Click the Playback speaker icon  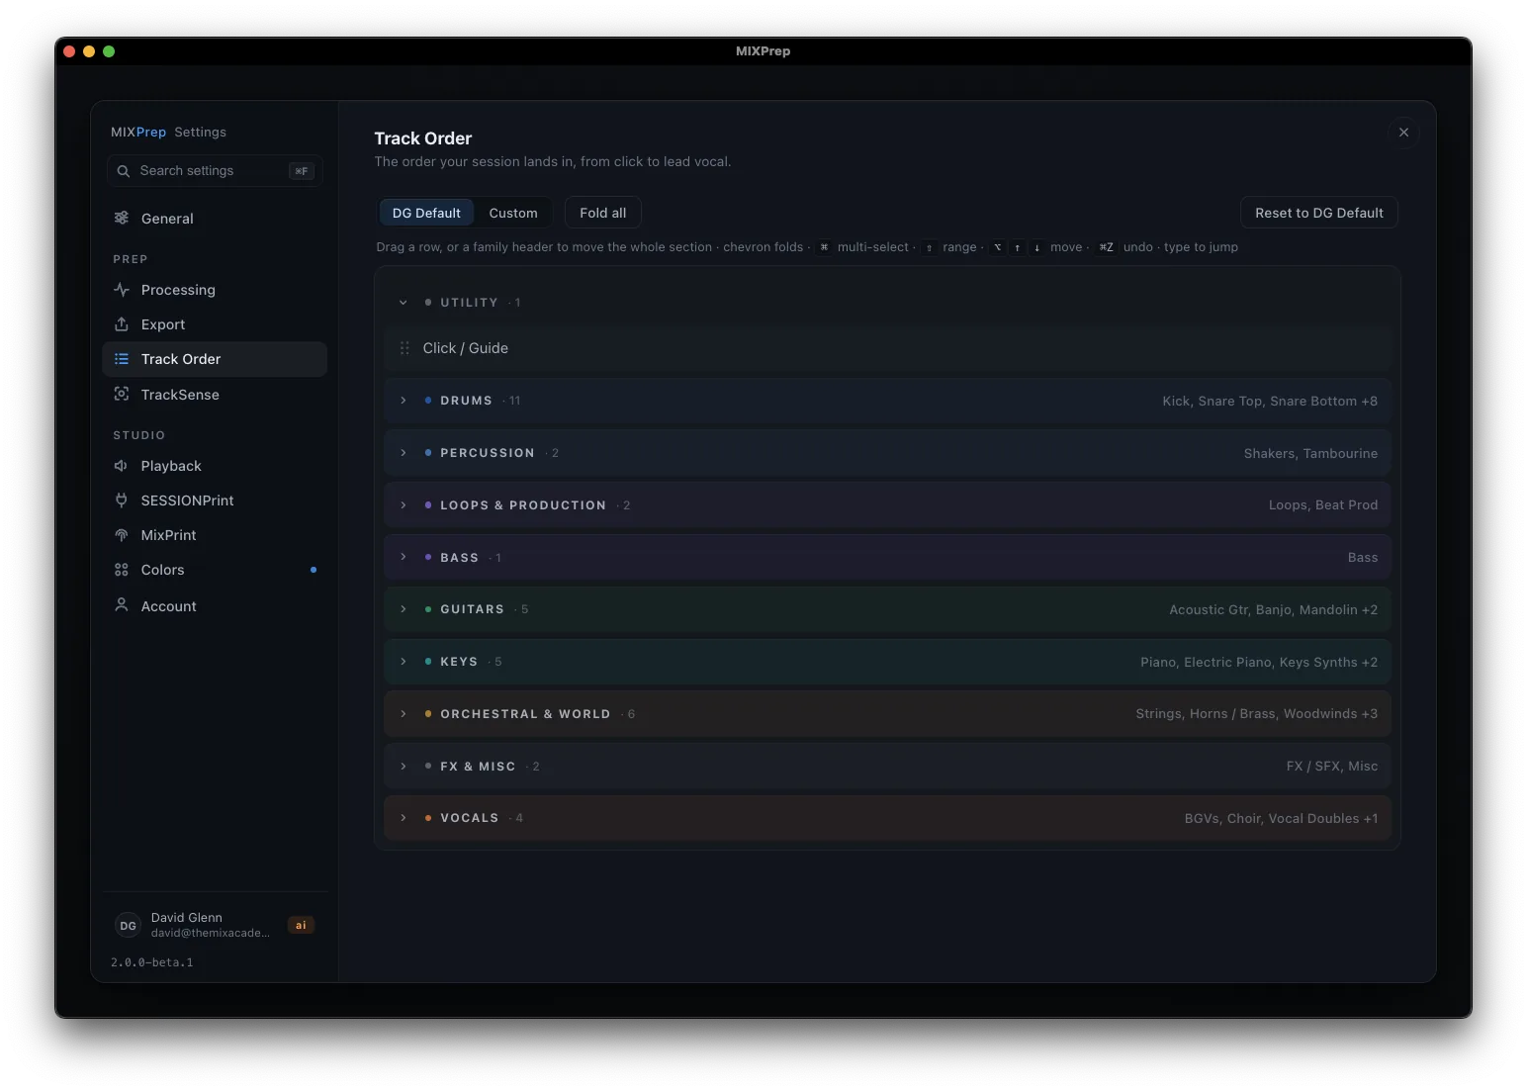point(122,466)
